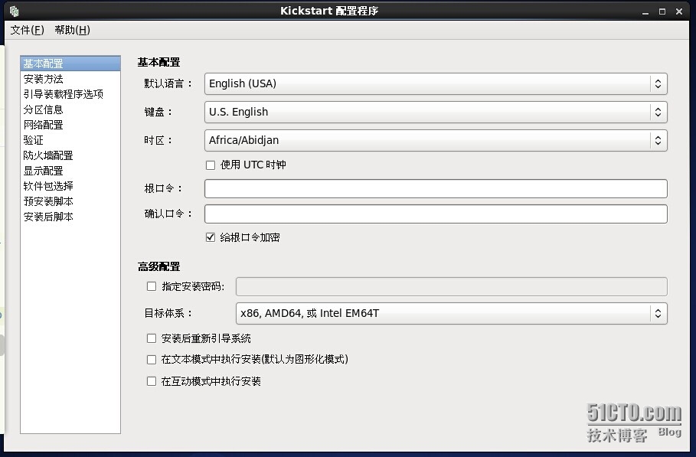Open the 默认语言 English (USA) dropdown
The width and height of the screenshot is (696, 457).
[x=436, y=84]
